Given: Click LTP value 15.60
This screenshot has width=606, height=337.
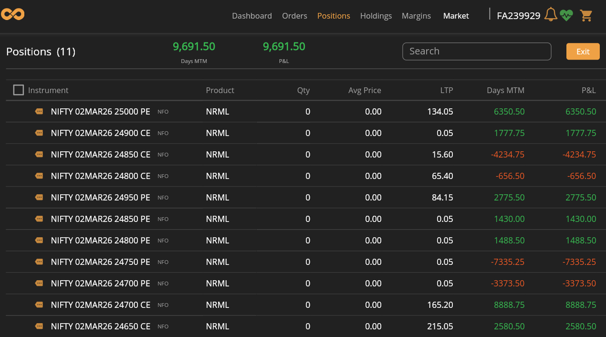Looking at the screenshot, I should pyautogui.click(x=442, y=155).
